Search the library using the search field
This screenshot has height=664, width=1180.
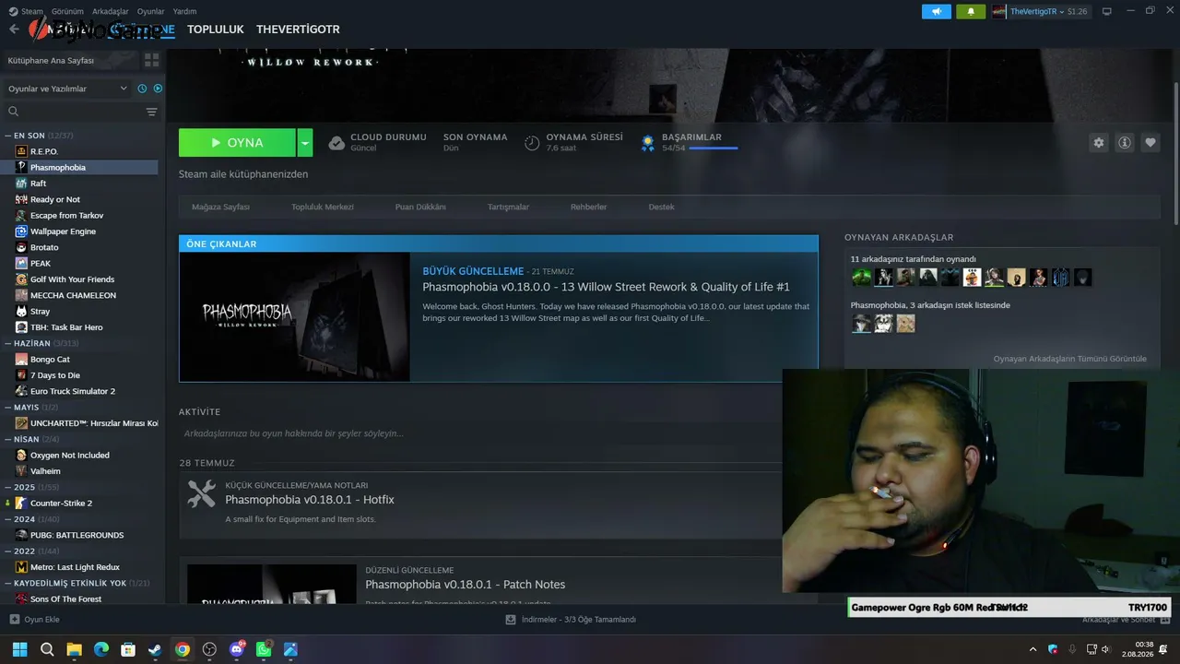coord(74,112)
